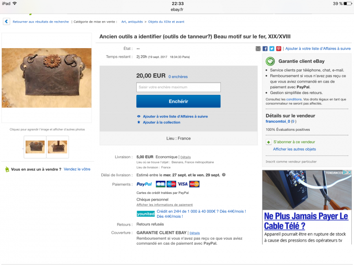The image size is (354, 265).
Task: Click the delivery estimate help question mark
Action: point(224,174)
